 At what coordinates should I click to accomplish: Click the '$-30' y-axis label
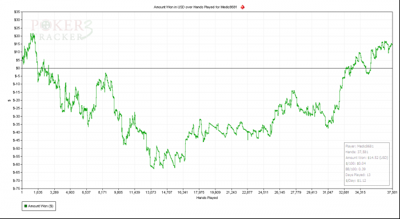(x=17, y=117)
